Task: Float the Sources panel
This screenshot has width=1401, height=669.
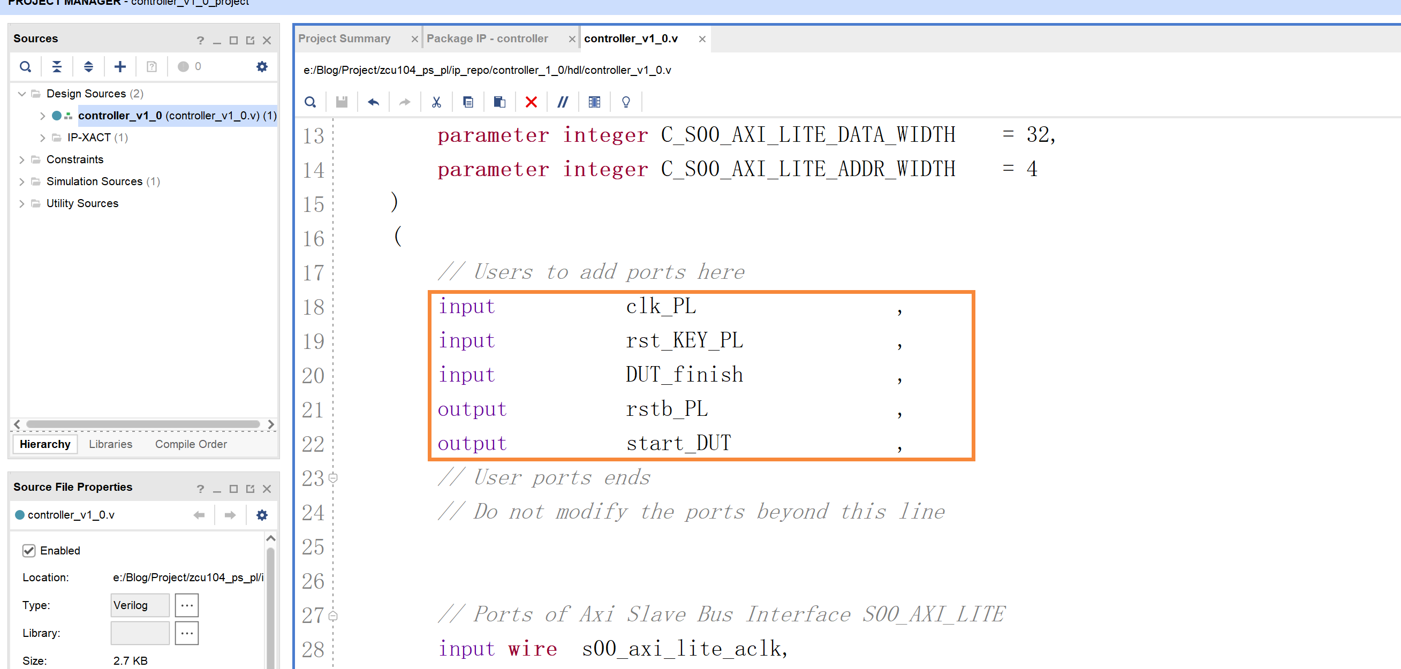Action: (250, 40)
